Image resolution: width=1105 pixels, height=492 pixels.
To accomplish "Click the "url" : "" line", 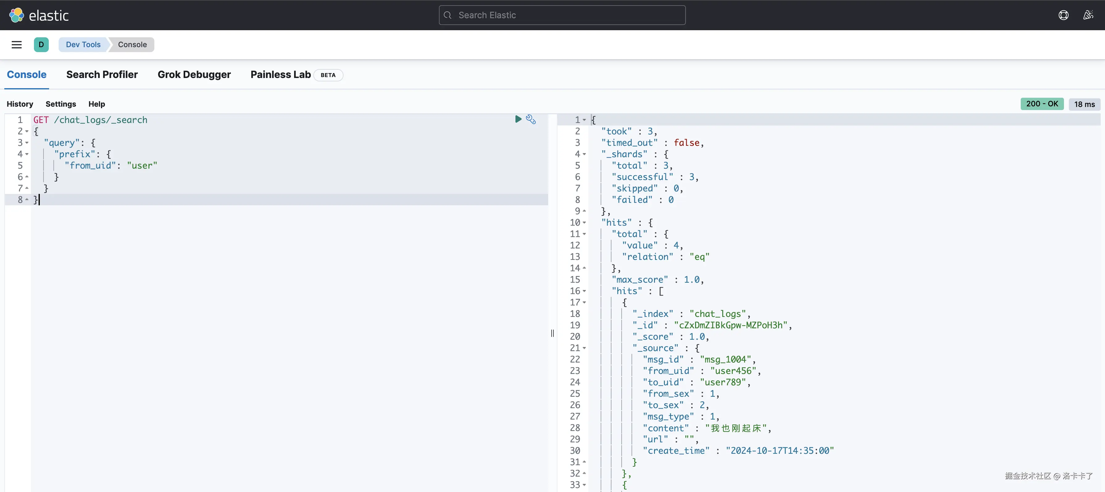I will coord(671,439).
